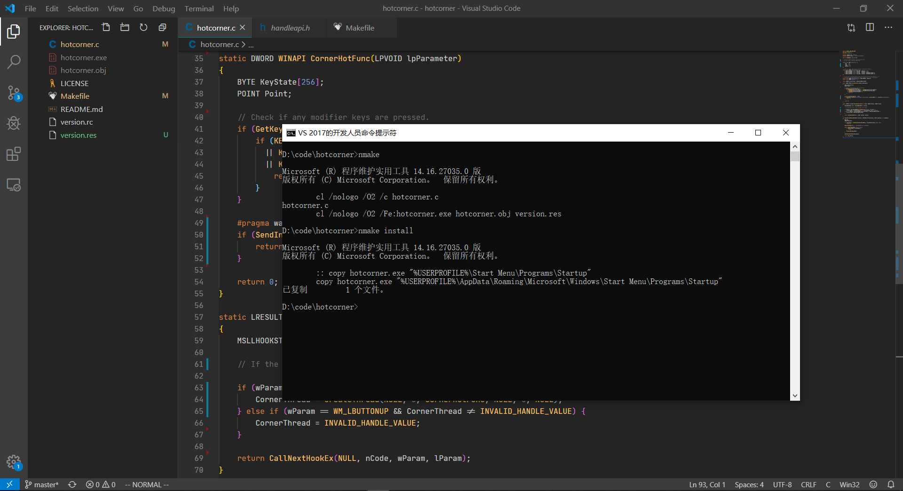Open changes compare icon in editor toolbar
Image resolution: width=903 pixels, height=491 pixels.
coord(851,27)
